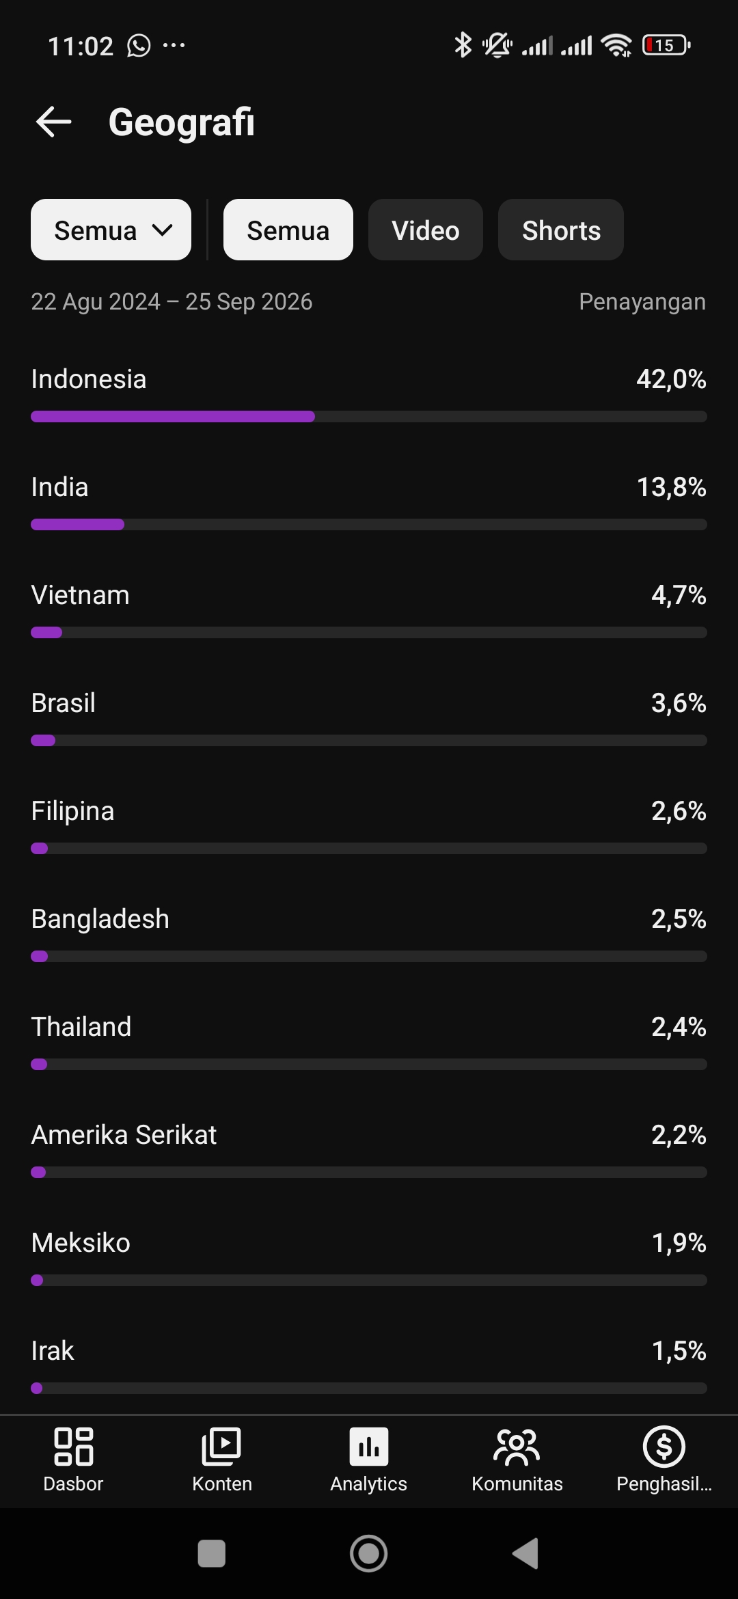Screen dimensions: 738x1599
Task: Expand the Semua dropdown with chevron
Action: 111,230
